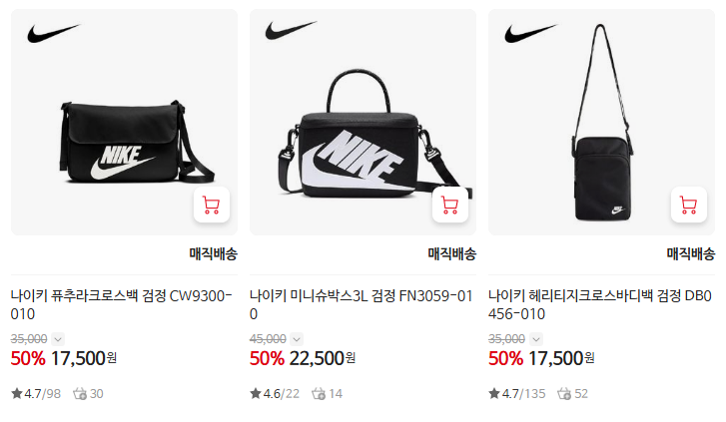Open reviews rated 4.6/22
726x422 pixels.
tap(275, 394)
